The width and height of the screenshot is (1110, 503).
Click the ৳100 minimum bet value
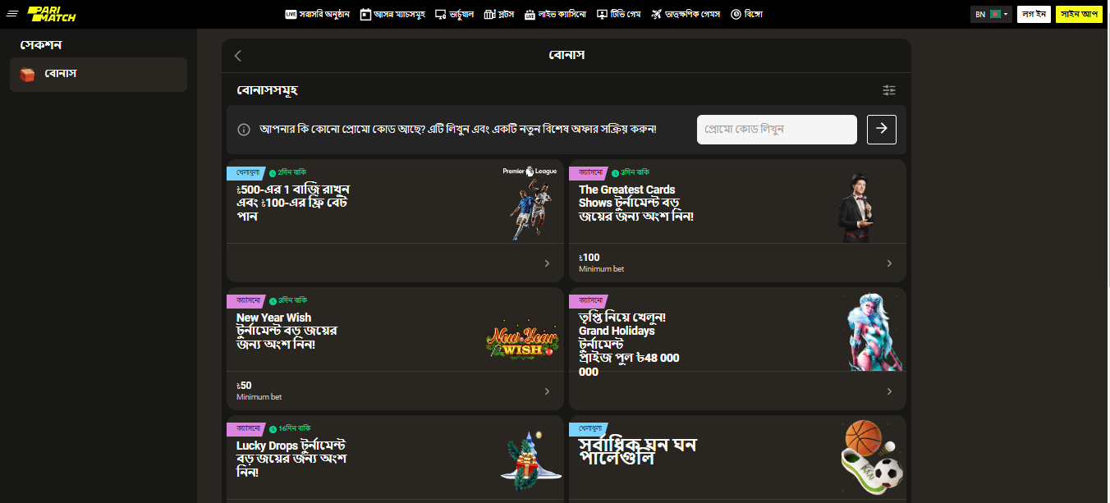click(x=589, y=258)
